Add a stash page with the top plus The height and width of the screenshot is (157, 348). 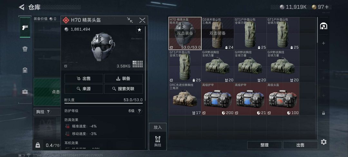click(x=324, y=43)
